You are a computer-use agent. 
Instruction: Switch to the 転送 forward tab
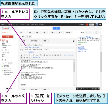29,37
